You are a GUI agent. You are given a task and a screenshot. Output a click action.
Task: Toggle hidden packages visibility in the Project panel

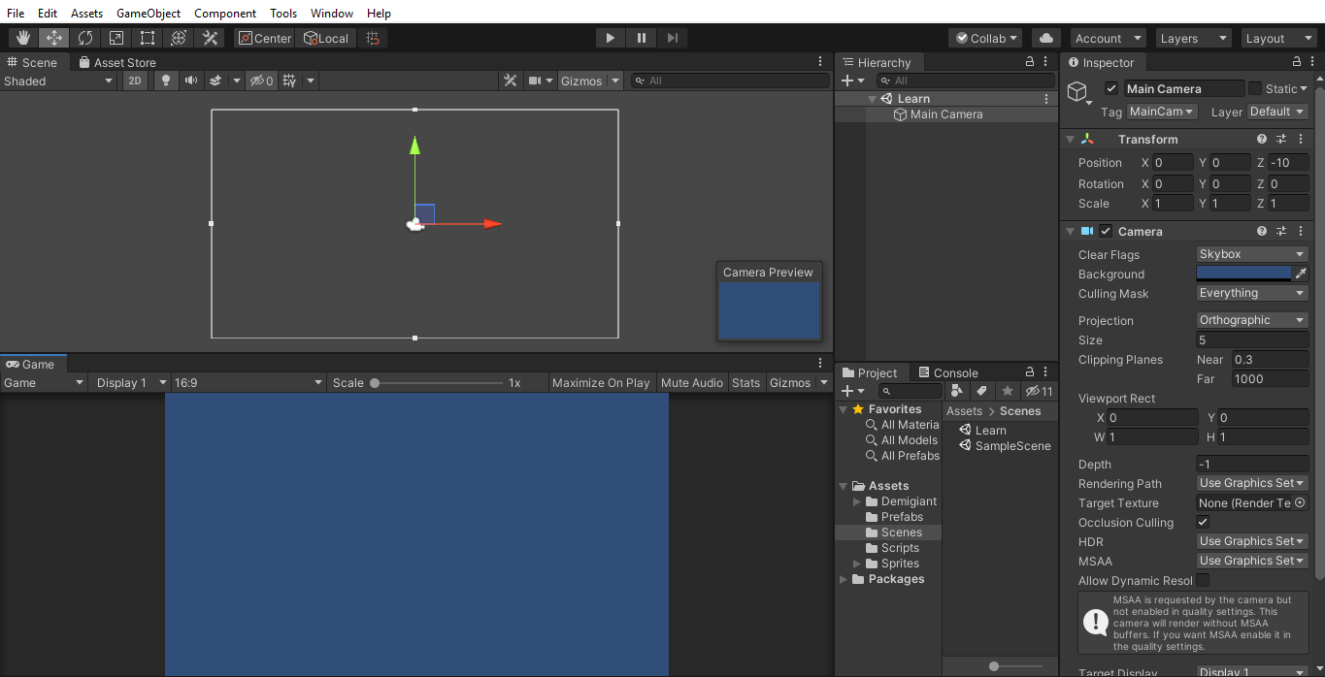click(1040, 391)
